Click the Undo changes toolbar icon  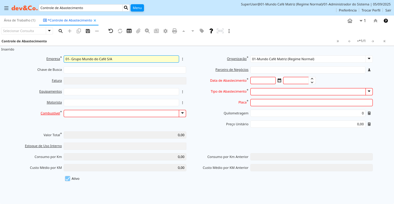(x=111, y=31)
